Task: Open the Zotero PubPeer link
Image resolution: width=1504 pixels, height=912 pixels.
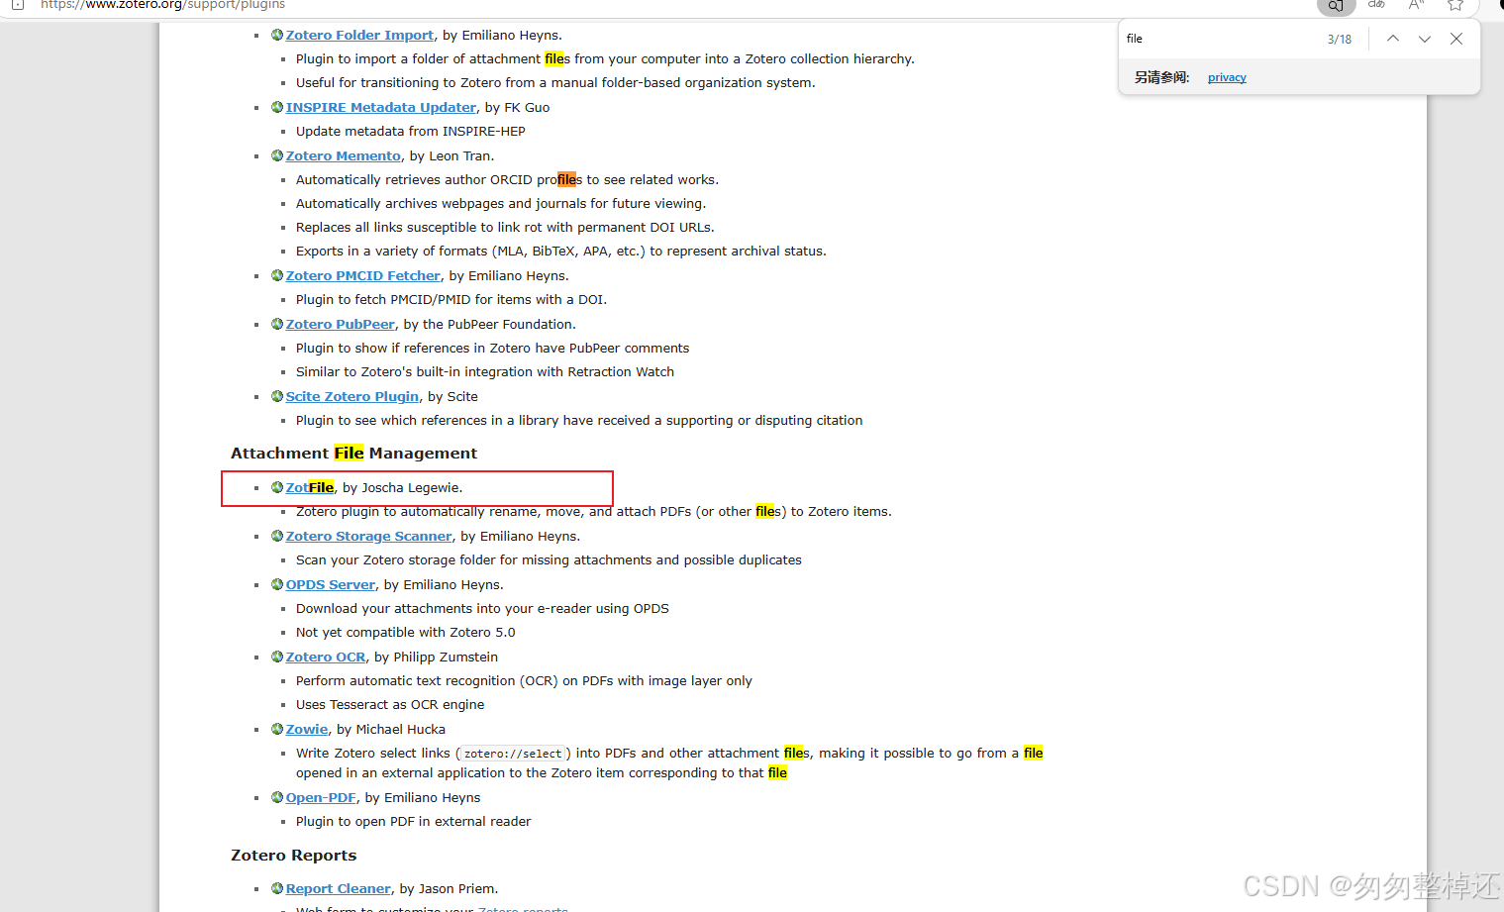Action: point(341,324)
